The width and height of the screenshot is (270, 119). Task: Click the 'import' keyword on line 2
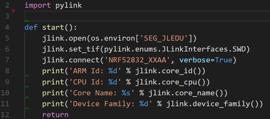tap(38, 5)
